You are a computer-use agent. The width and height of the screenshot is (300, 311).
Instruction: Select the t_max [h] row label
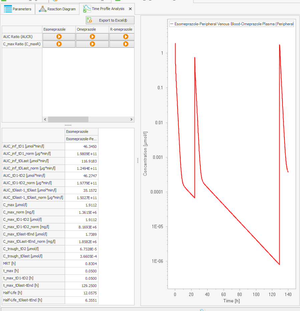pyautogui.click(x=33, y=271)
